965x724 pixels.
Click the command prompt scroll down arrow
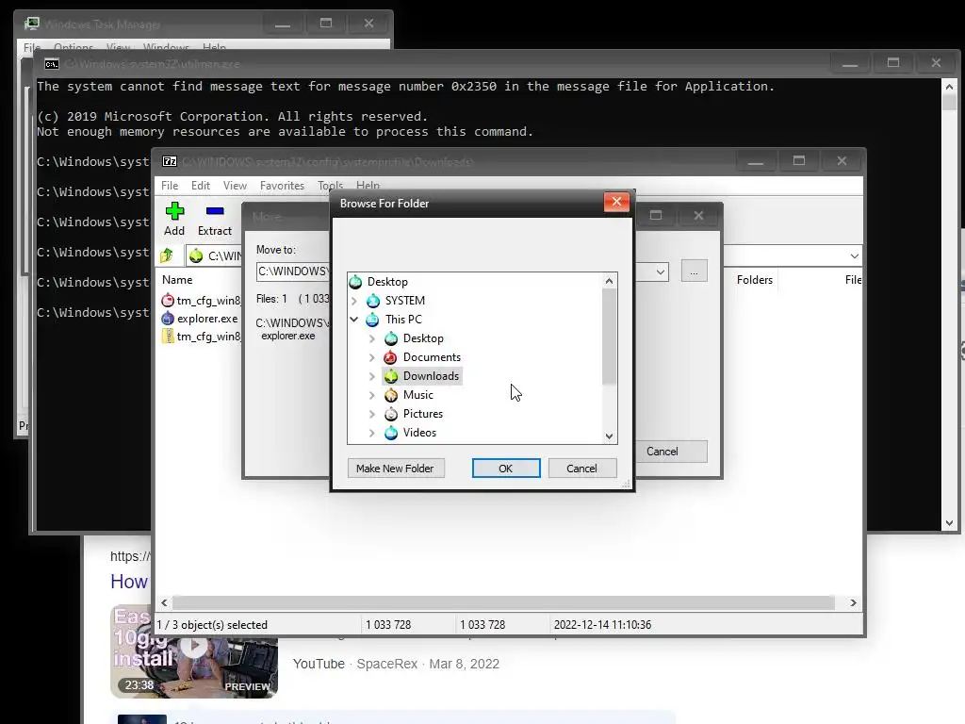(x=949, y=523)
